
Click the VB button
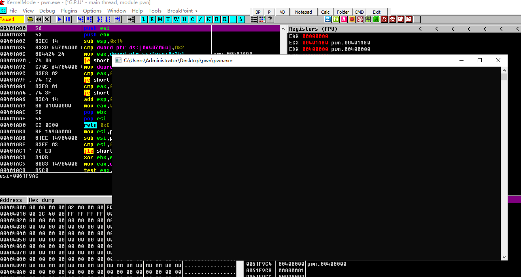click(282, 12)
